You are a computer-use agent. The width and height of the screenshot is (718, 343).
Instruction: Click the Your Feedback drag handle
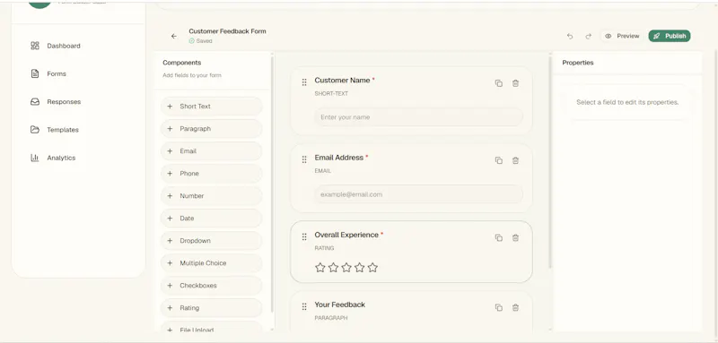pos(304,306)
